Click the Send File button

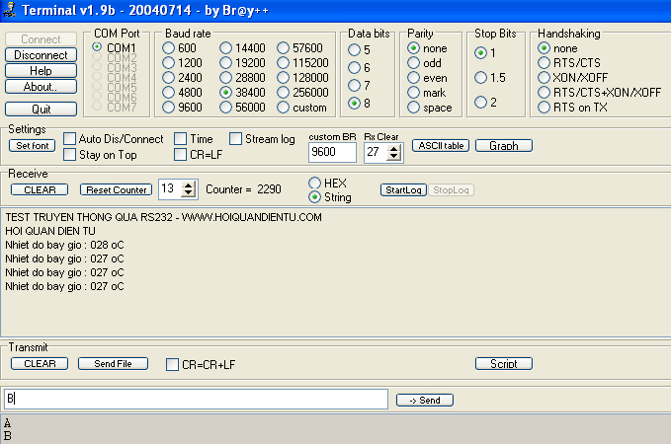point(113,364)
